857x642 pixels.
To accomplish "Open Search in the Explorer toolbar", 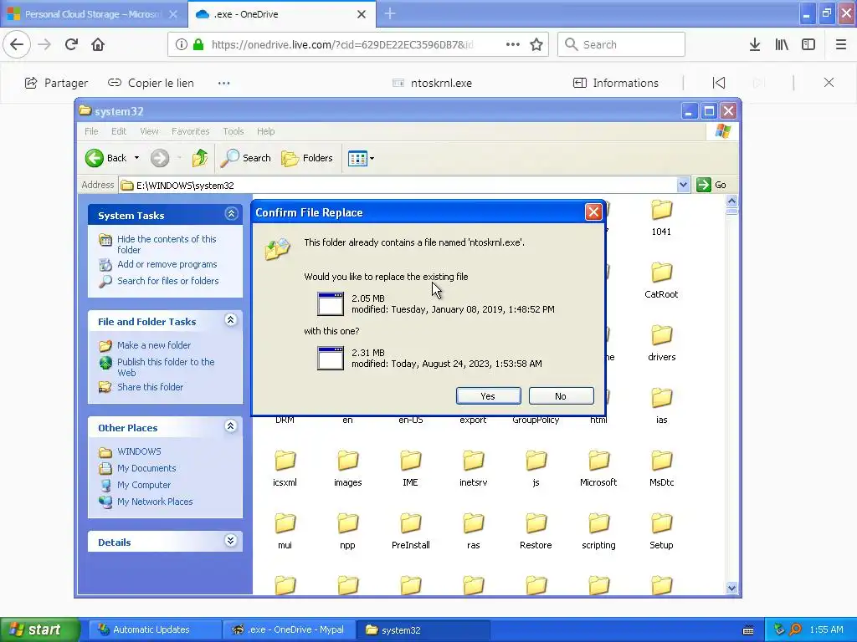I will click(246, 158).
